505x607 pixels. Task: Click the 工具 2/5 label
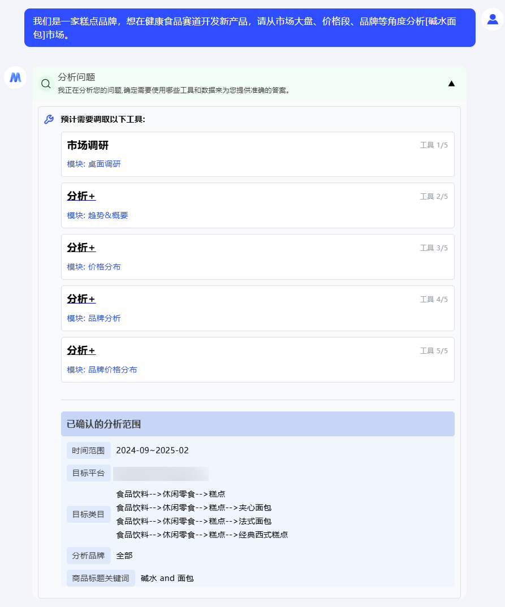434,197
